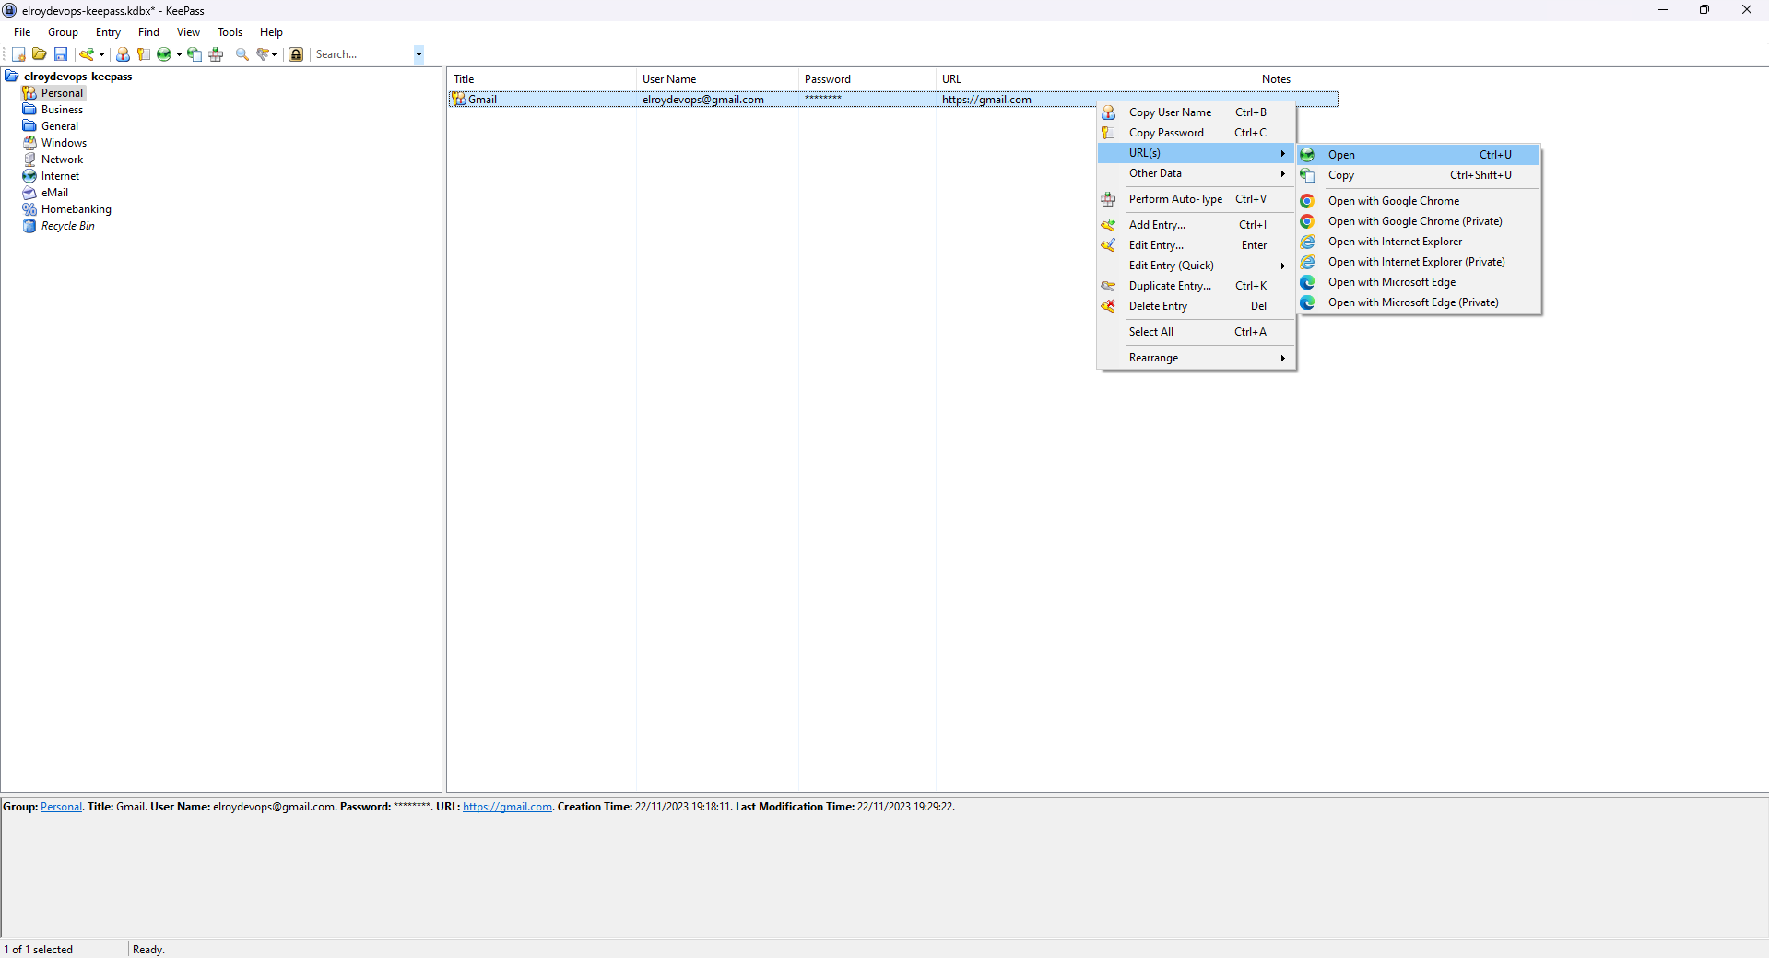The width and height of the screenshot is (1769, 958).
Task: Click the Show Entries keys toolbar icon
Action: 263,54
